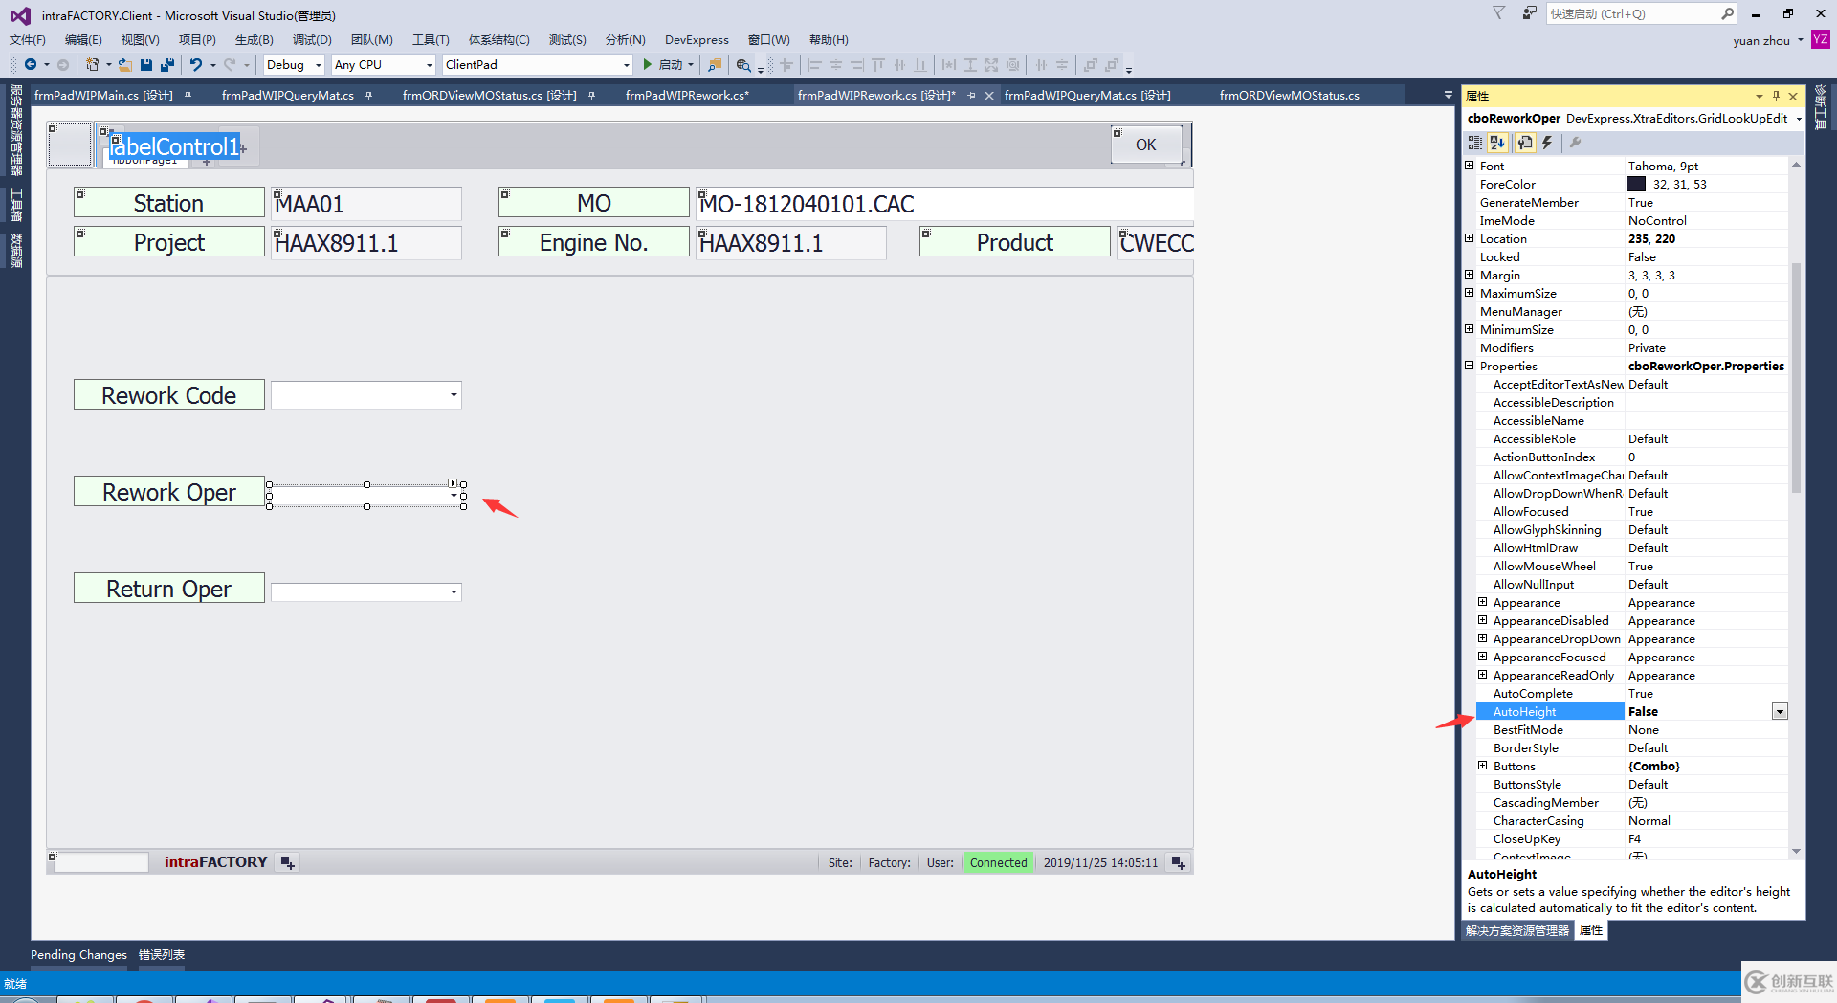Open the Rework Code combo dropdown
The image size is (1837, 1003).
coord(454,395)
